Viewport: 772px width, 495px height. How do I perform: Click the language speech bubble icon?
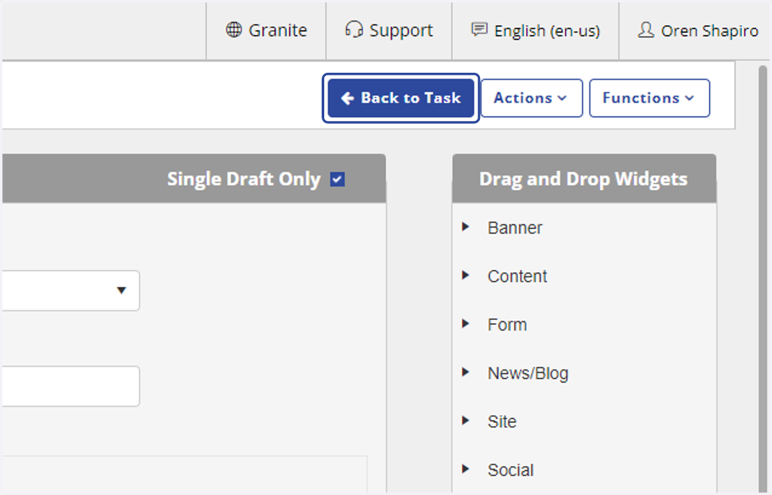pyautogui.click(x=479, y=30)
